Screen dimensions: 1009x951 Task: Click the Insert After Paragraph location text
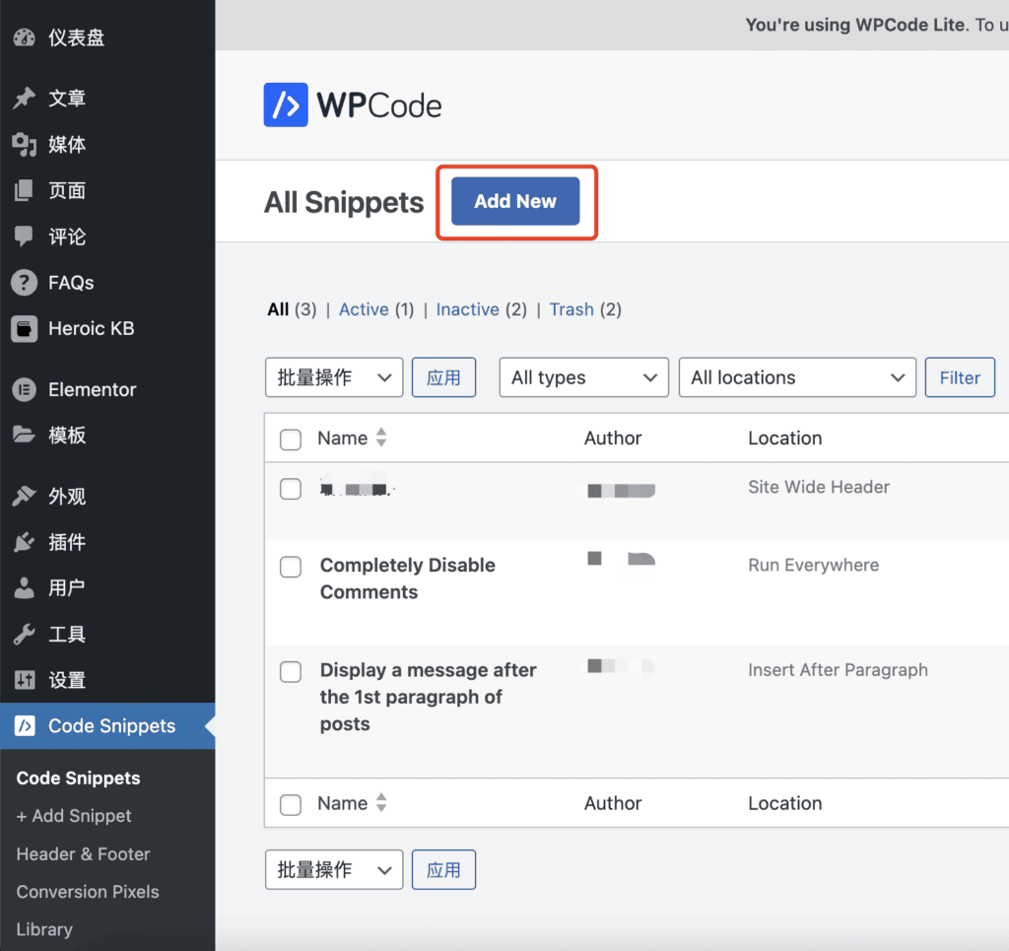coord(838,670)
